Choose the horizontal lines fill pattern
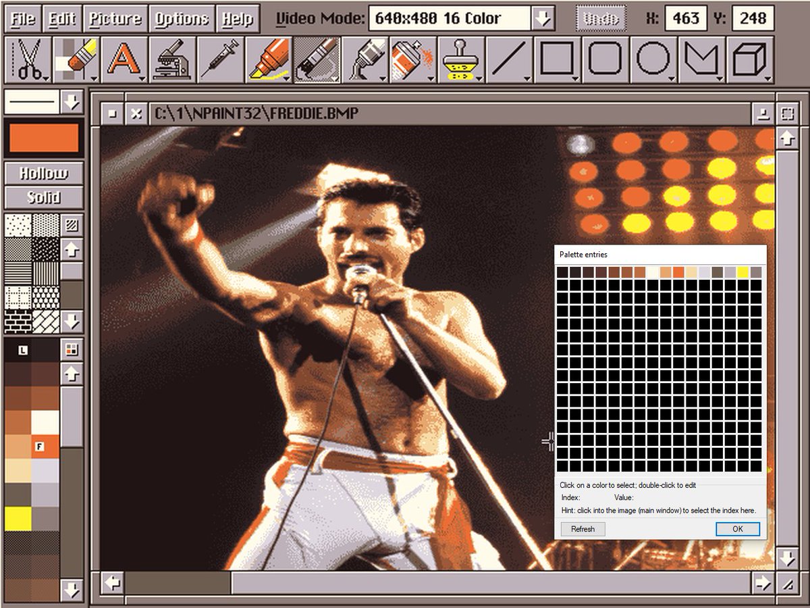The image size is (810, 608). tap(18, 273)
